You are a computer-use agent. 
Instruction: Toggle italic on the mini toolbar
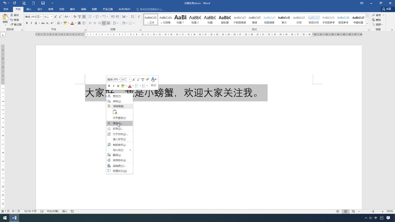[114, 86]
